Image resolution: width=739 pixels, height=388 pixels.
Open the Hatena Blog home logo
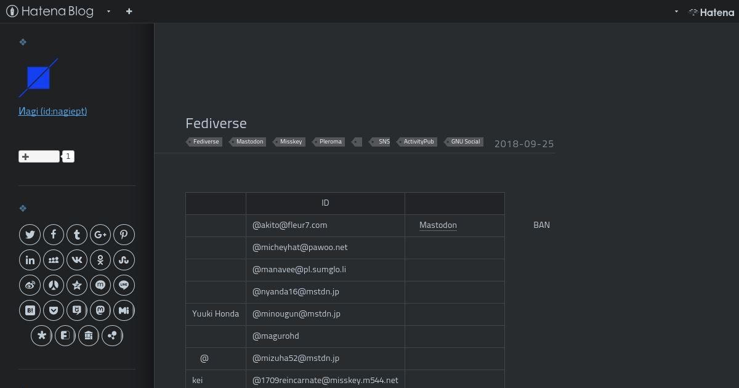(50, 11)
